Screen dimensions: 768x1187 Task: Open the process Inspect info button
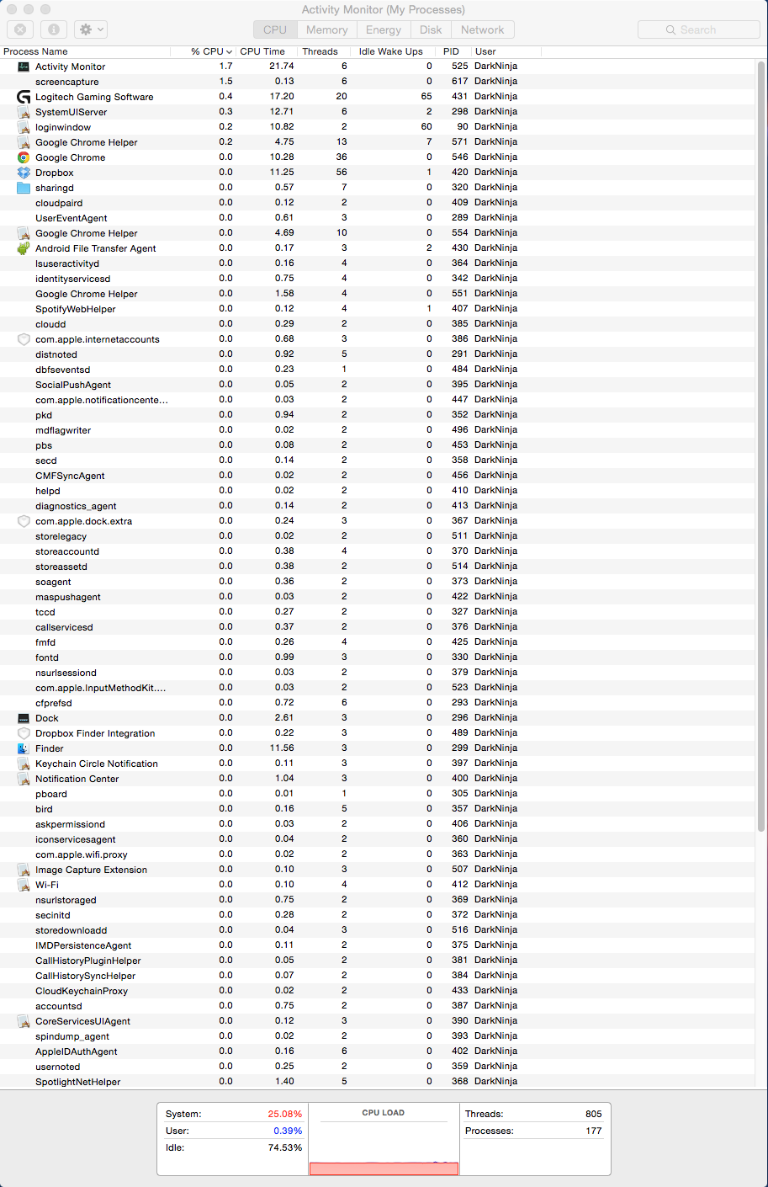tap(54, 29)
